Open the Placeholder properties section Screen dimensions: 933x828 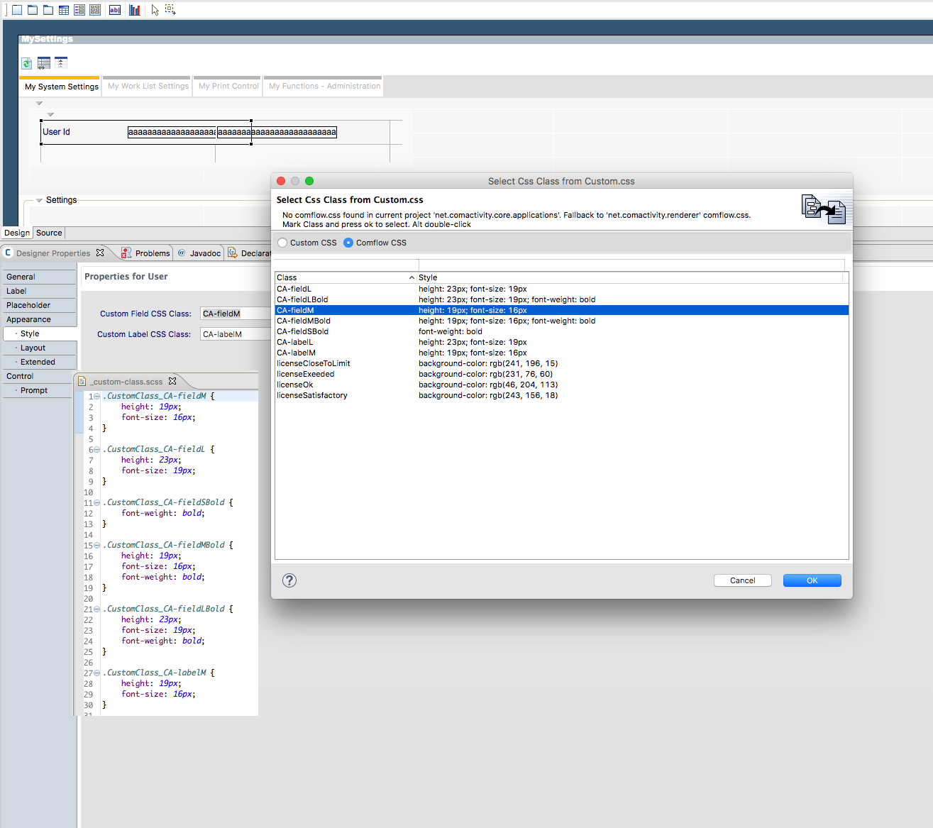click(x=39, y=305)
